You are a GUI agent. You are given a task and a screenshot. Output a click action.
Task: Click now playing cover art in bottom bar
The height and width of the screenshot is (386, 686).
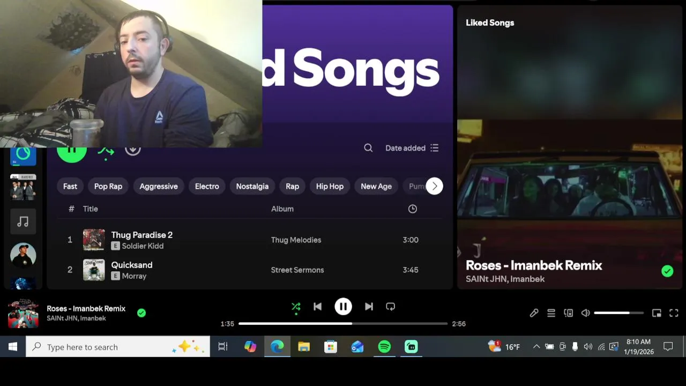23,313
